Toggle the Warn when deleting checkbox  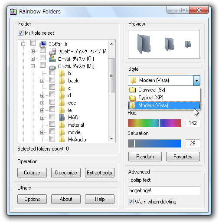pos(131,201)
